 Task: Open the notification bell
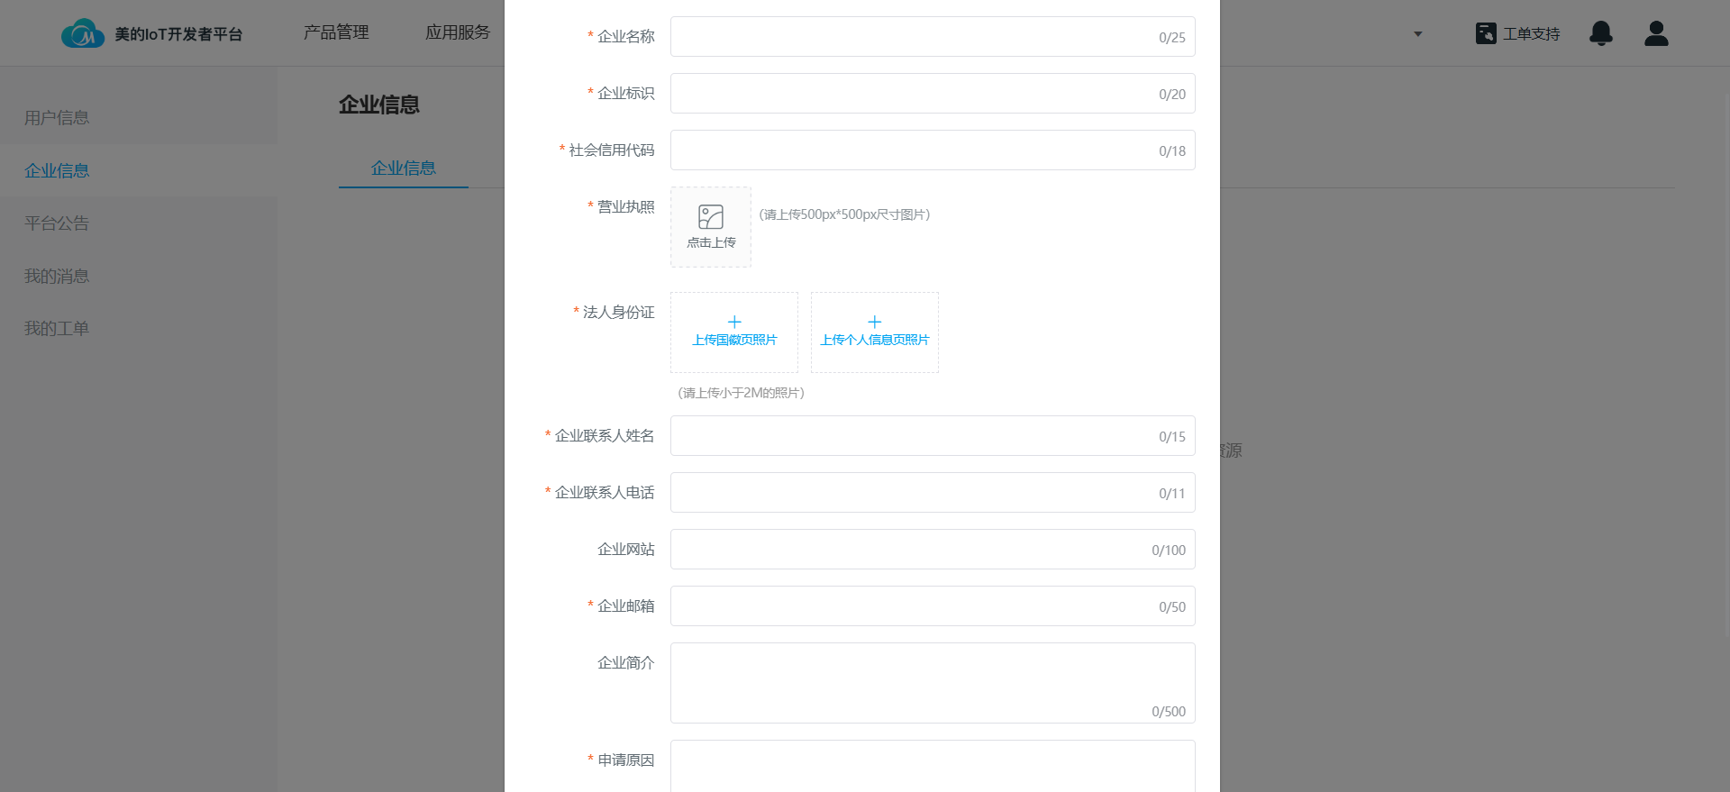(1600, 33)
